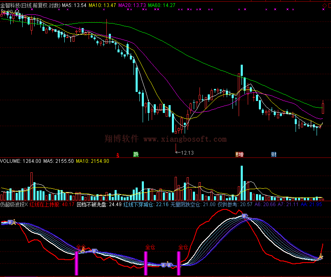Open the blue 财 finance marker
The height and width of the screenshot is (277, 331).
274,154
